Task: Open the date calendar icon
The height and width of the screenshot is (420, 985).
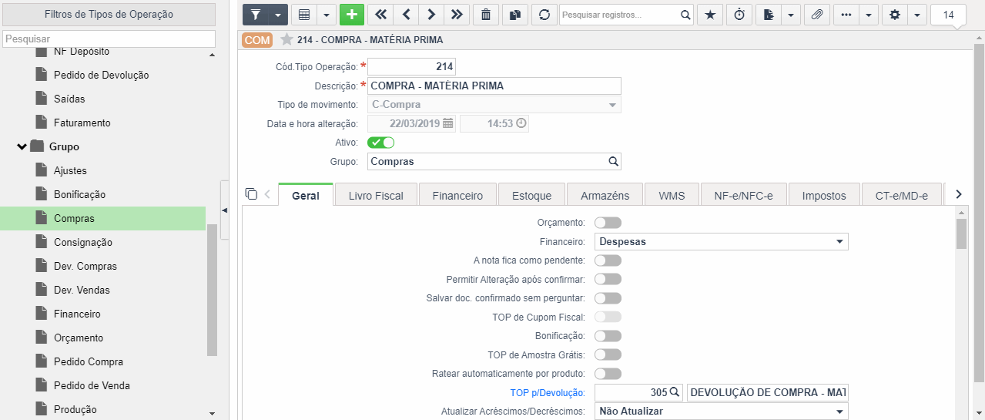Action: pyautogui.click(x=447, y=123)
